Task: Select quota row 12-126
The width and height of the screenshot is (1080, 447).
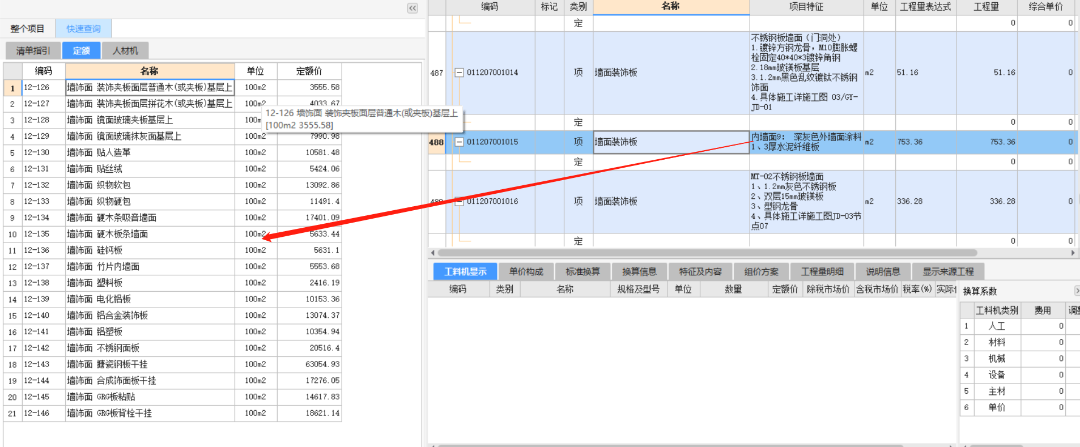Action: pos(172,87)
